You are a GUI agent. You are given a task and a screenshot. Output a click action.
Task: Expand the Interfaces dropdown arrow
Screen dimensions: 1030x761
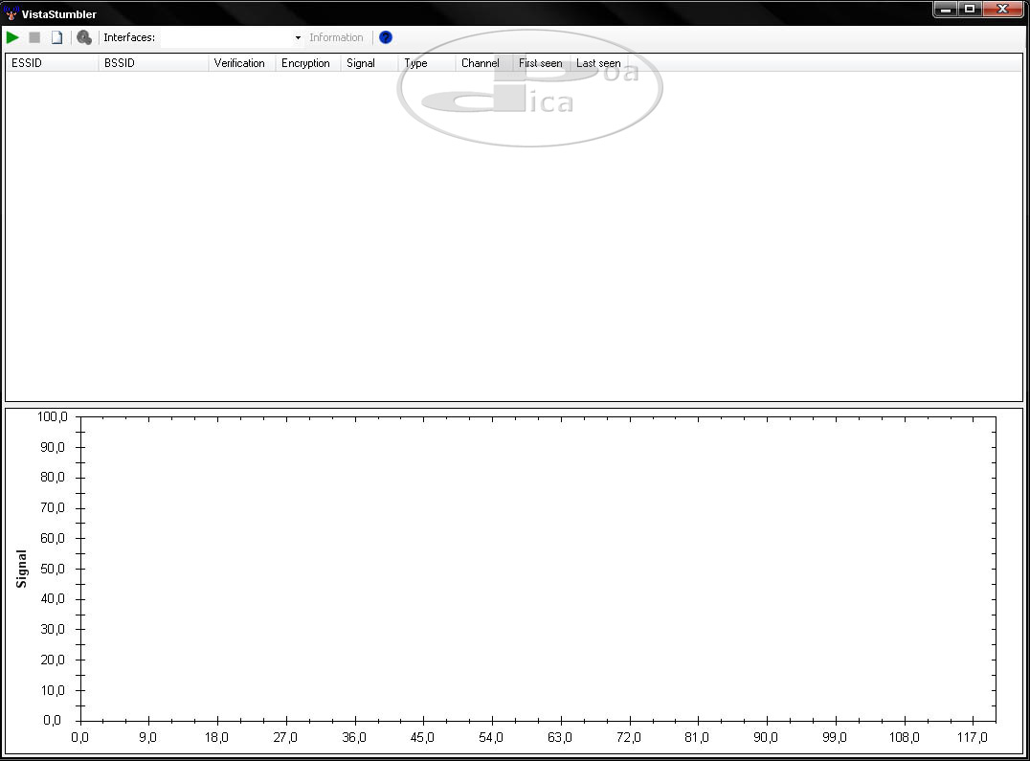click(298, 38)
